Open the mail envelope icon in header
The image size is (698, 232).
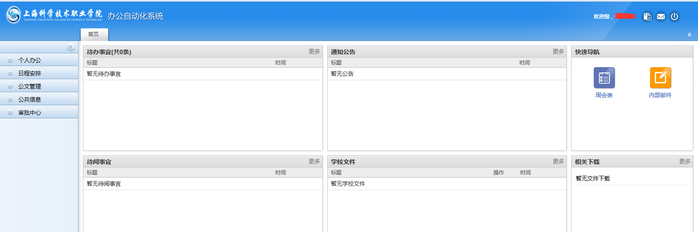coord(661,17)
